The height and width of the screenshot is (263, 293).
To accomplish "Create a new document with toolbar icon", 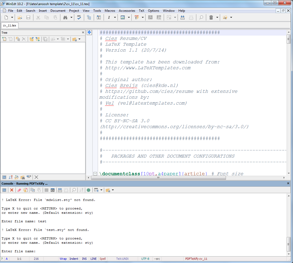I will 6,17.
